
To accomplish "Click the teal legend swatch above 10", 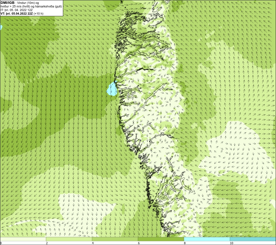I will click(x=253, y=239).
